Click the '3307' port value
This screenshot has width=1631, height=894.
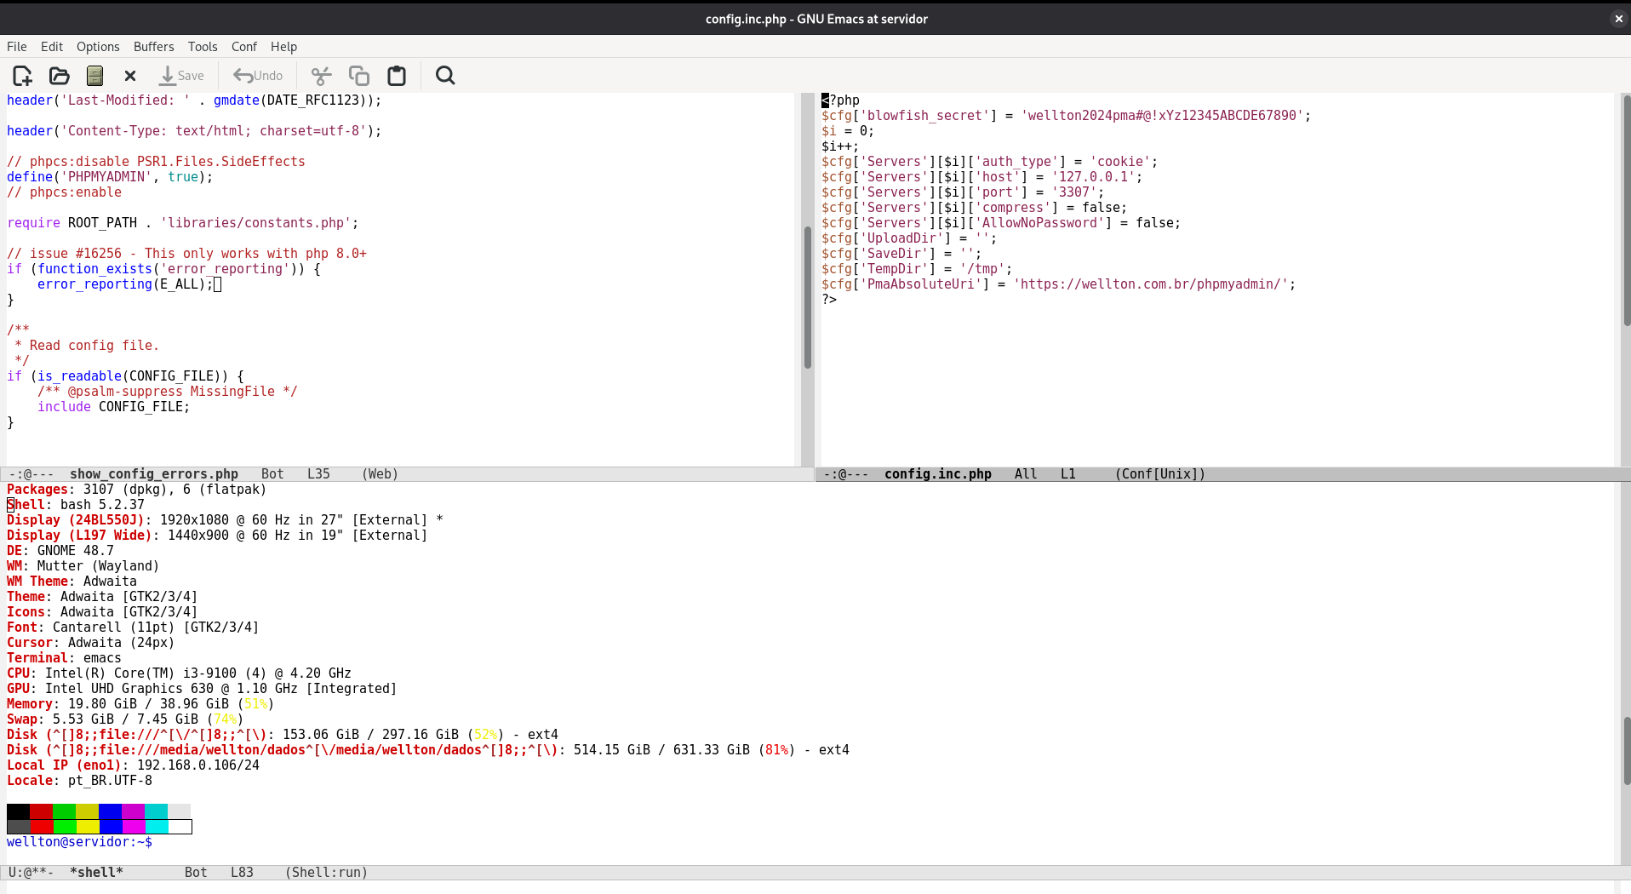point(1073,192)
